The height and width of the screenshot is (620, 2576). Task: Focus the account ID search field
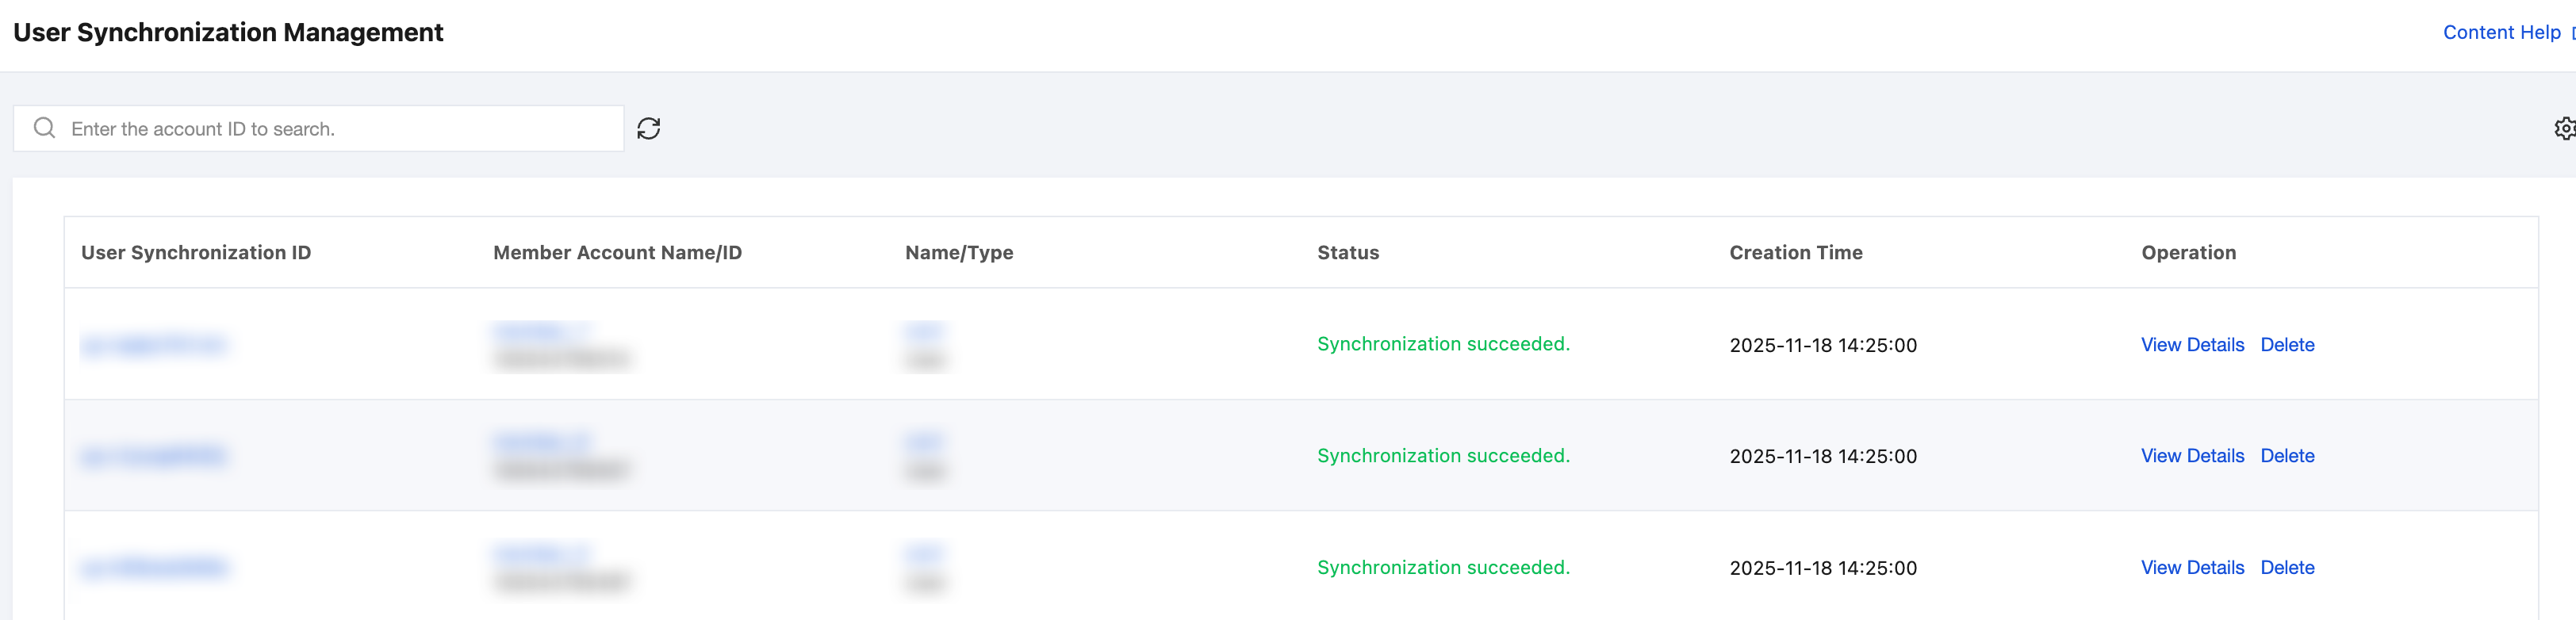pyautogui.click(x=340, y=129)
